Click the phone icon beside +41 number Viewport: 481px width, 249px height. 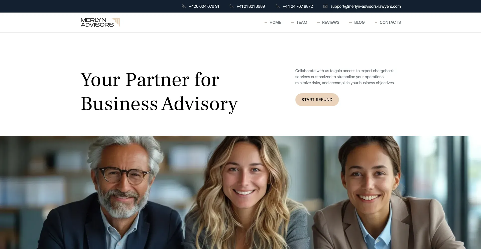pyautogui.click(x=231, y=6)
